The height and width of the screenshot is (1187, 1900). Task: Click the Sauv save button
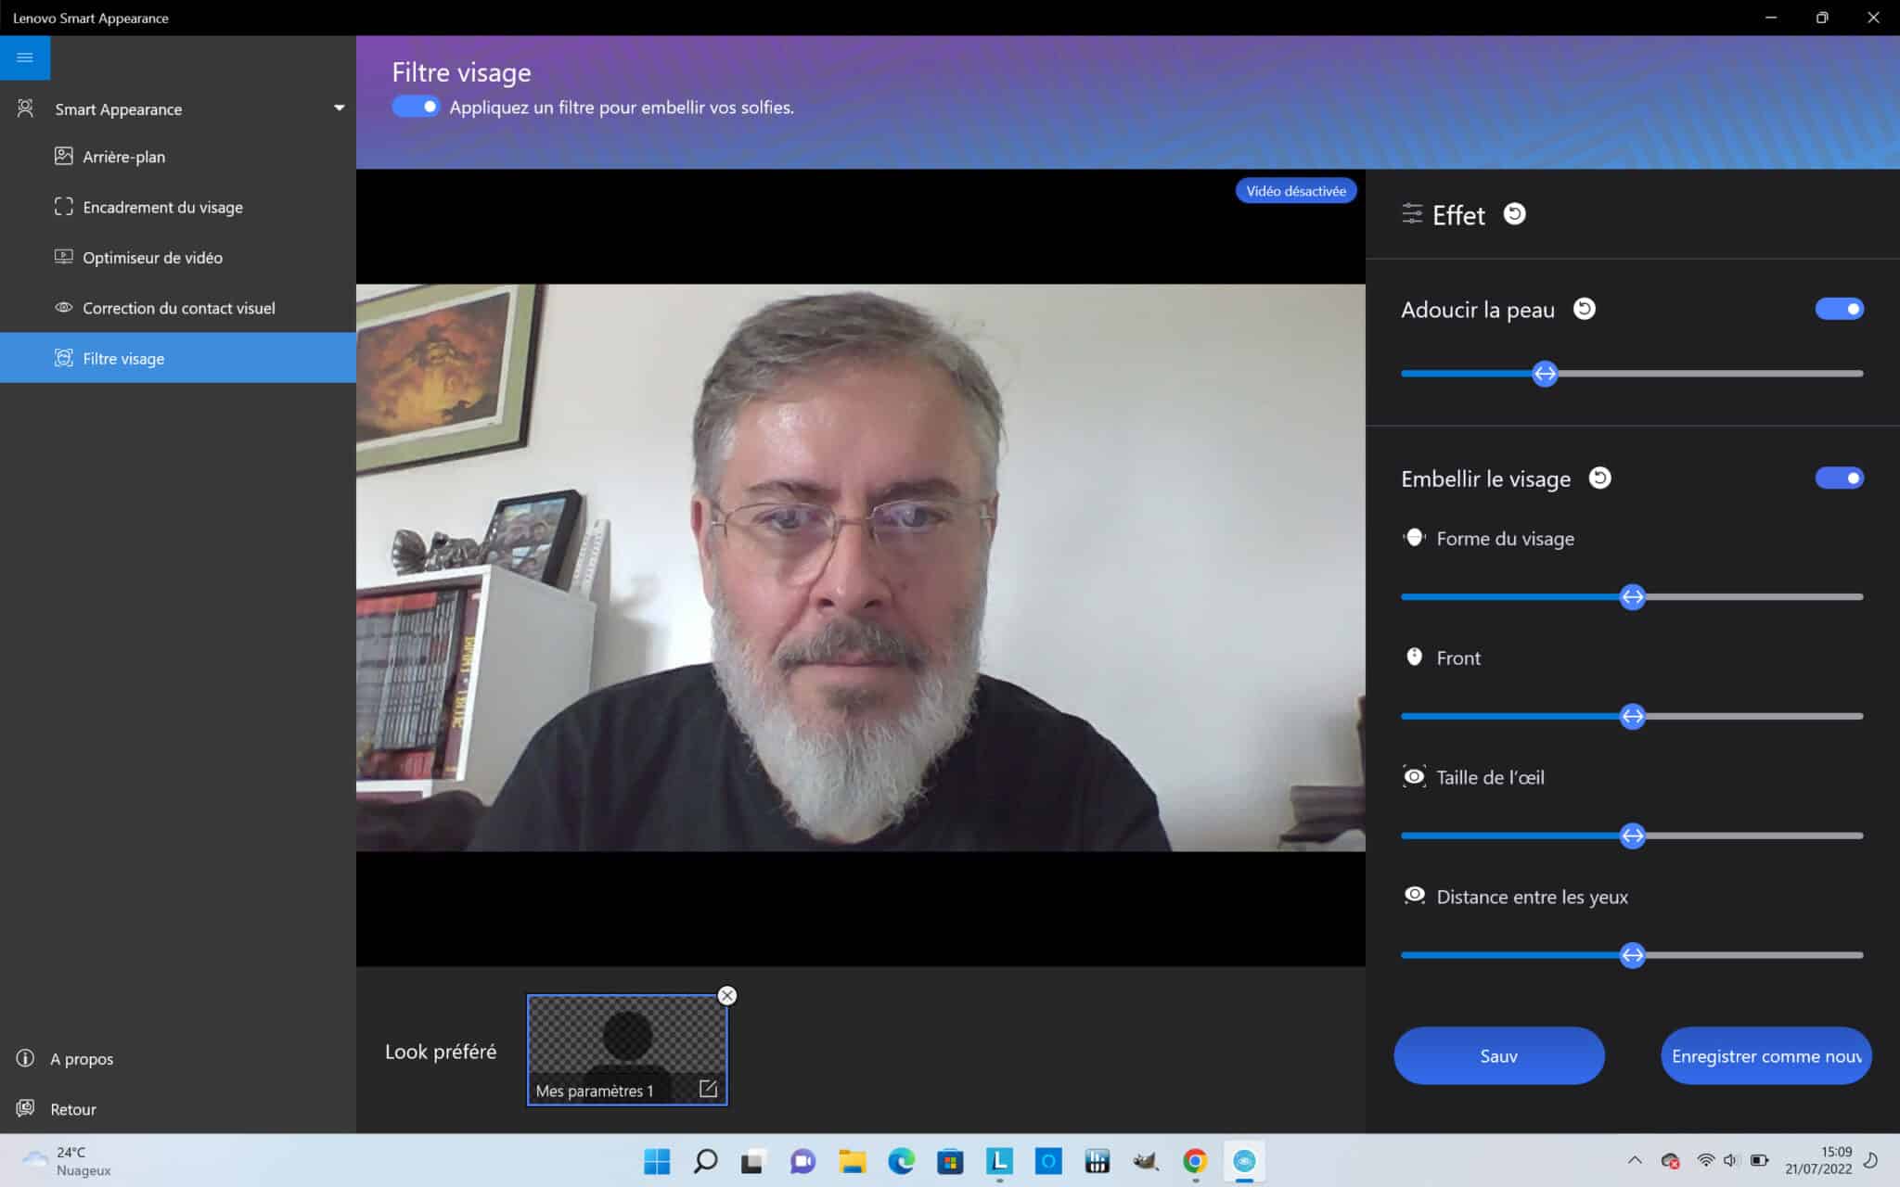tap(1499, 1055)
